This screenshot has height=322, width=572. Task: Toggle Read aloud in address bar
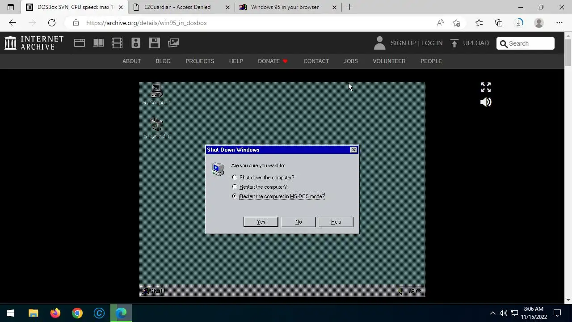(440, 23)
